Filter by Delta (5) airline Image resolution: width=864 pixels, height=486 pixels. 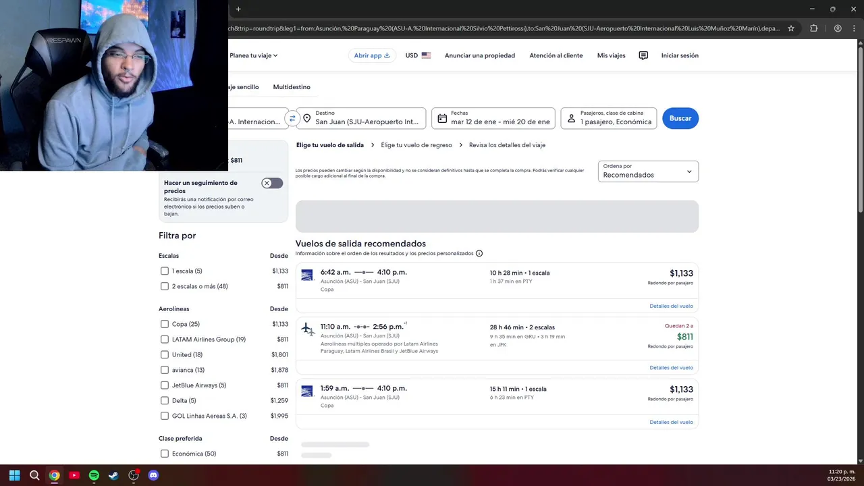[x=165, y=400]
